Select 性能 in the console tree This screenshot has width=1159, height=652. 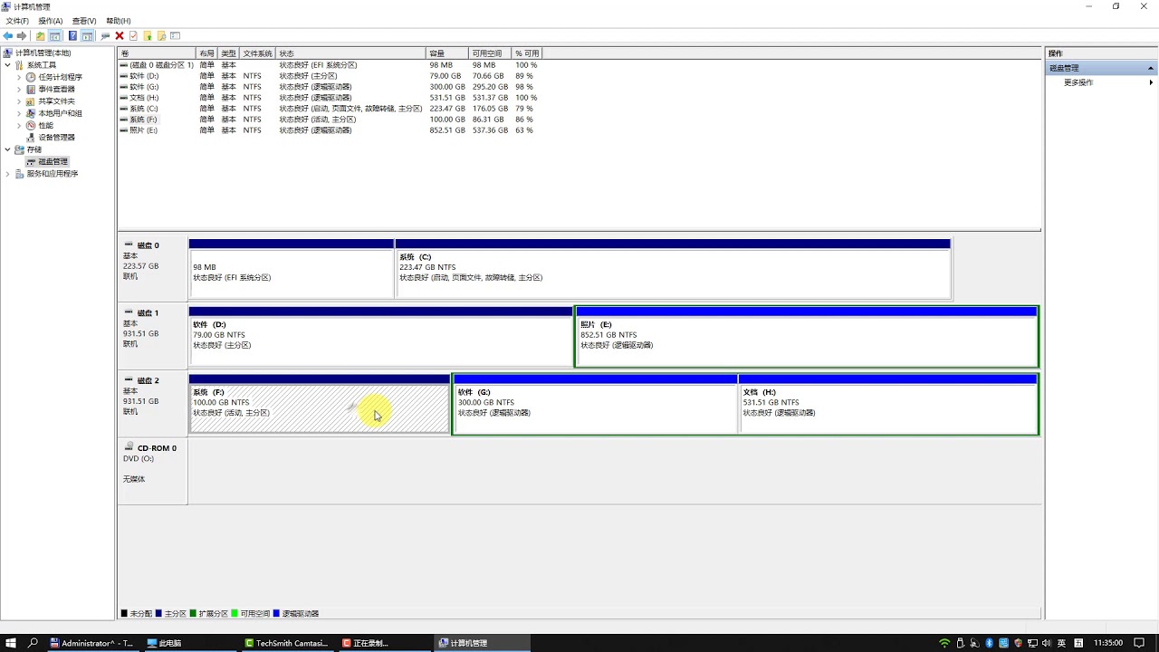point(45,125)
